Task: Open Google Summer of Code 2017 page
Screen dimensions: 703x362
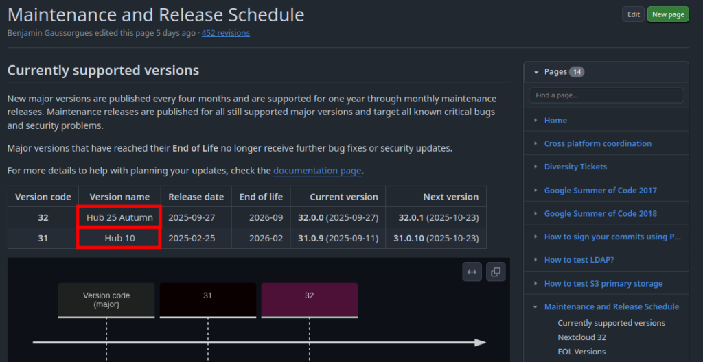Action: 600,191
